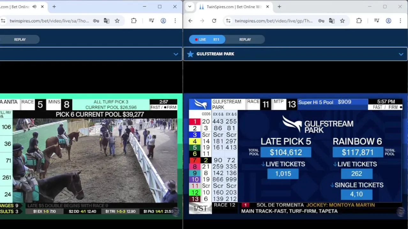Open media control icon in left window

coord(152,21)
